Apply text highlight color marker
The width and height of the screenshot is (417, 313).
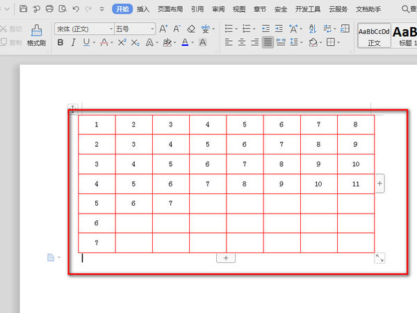point(167,42)
